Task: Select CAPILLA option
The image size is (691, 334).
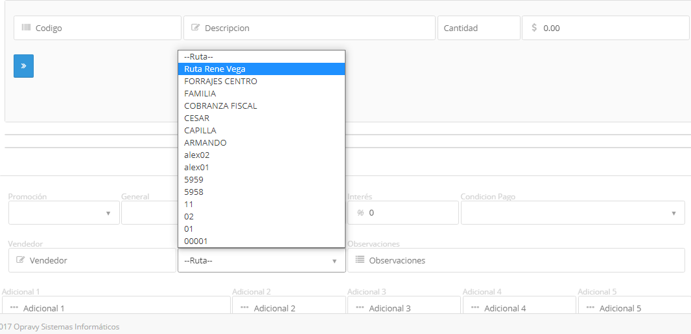Action: 261,131
